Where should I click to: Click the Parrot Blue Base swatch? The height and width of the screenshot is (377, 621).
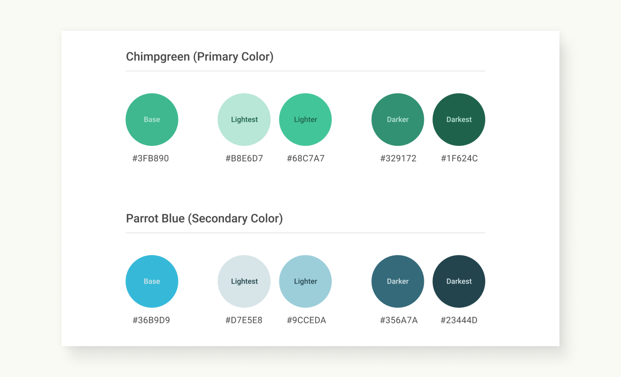[x=152, y=281]
